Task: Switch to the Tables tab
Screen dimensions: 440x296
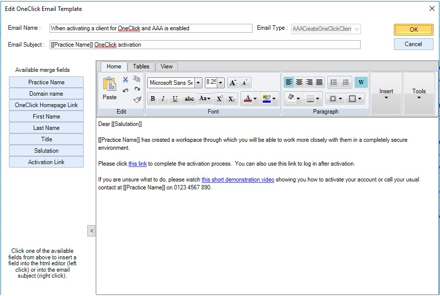Action: (x=141, y=66)
